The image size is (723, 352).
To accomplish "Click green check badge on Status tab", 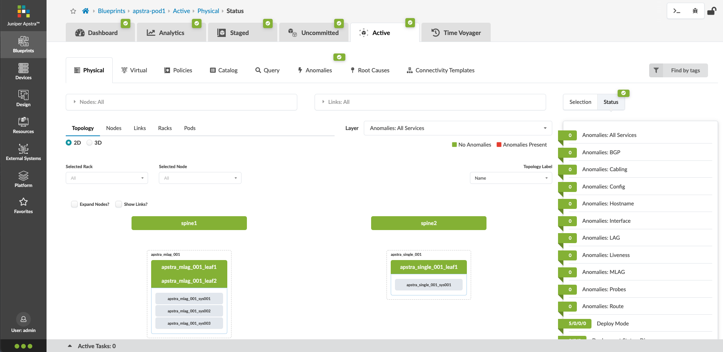I will pyautogui.click(x=623, y=93).
